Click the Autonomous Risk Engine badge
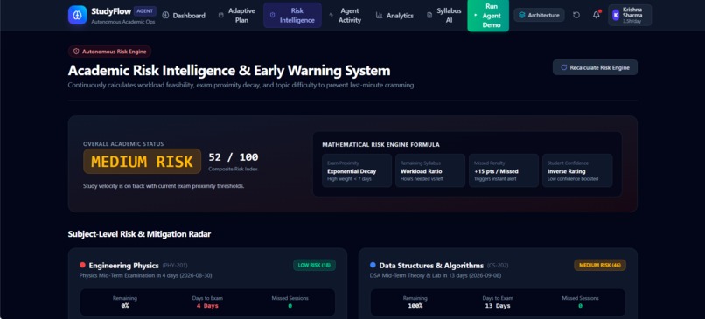Viewport: 705px width, 319px height. 109,52
